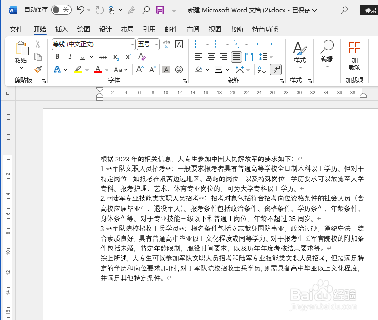
Task: Click the Sort A-Z icon
Action: coord(262,70)
